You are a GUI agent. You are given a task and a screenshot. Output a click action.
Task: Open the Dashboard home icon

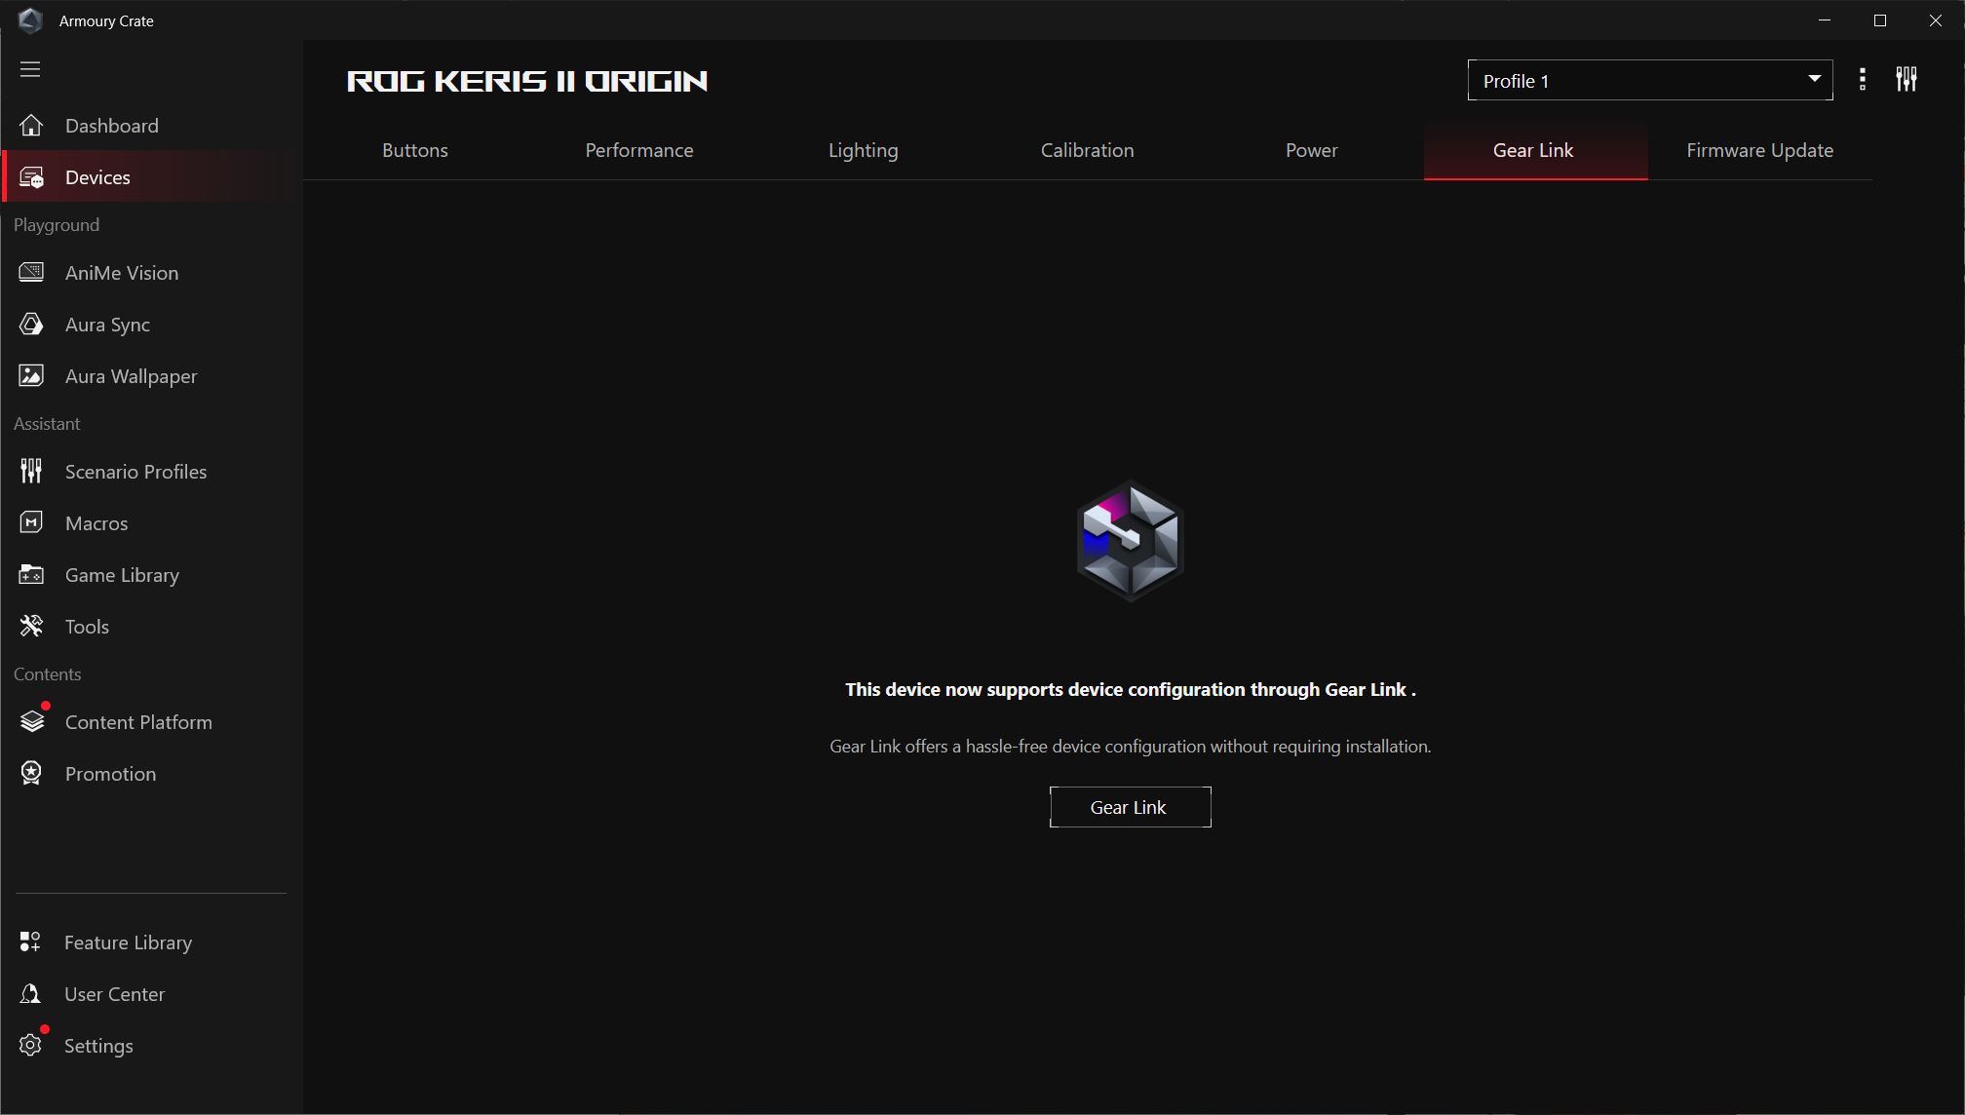31,126
